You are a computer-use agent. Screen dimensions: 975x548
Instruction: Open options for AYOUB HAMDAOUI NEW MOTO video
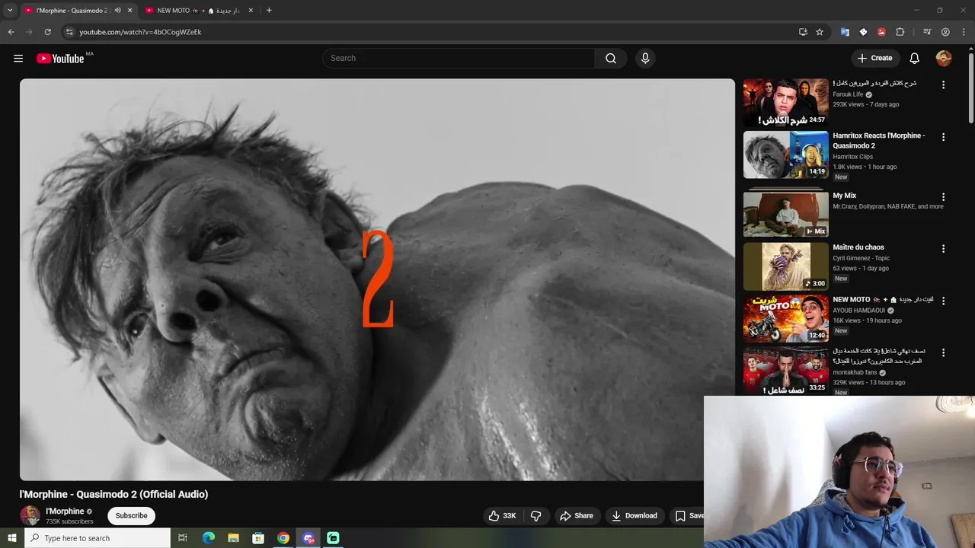click(943, 301)
